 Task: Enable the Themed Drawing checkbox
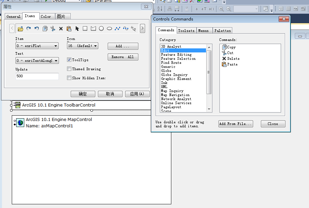69,69
